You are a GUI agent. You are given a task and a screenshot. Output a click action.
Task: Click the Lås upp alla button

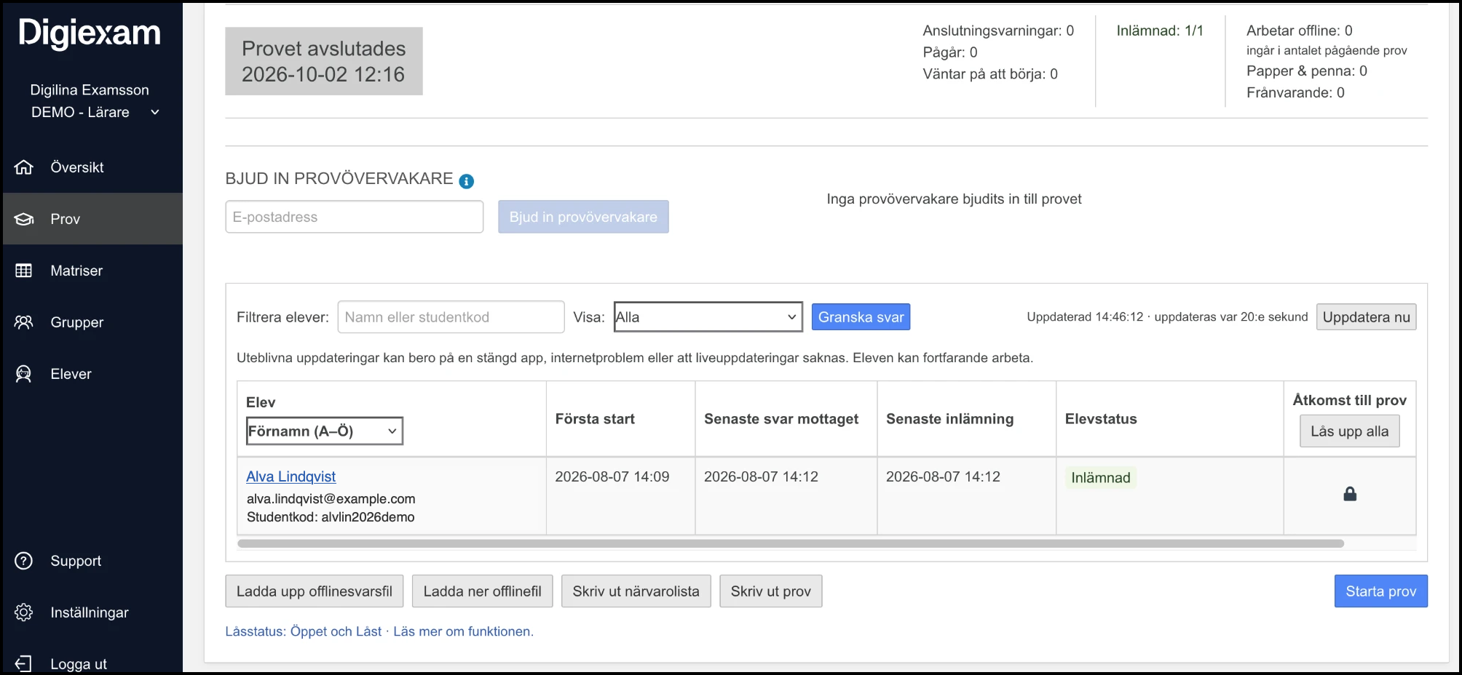(1349, 431)
